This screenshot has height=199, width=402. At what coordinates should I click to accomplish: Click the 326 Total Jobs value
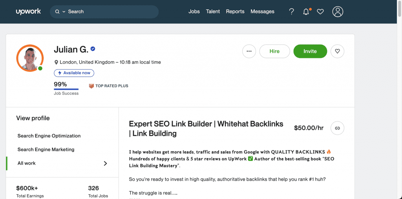[93, 188]
